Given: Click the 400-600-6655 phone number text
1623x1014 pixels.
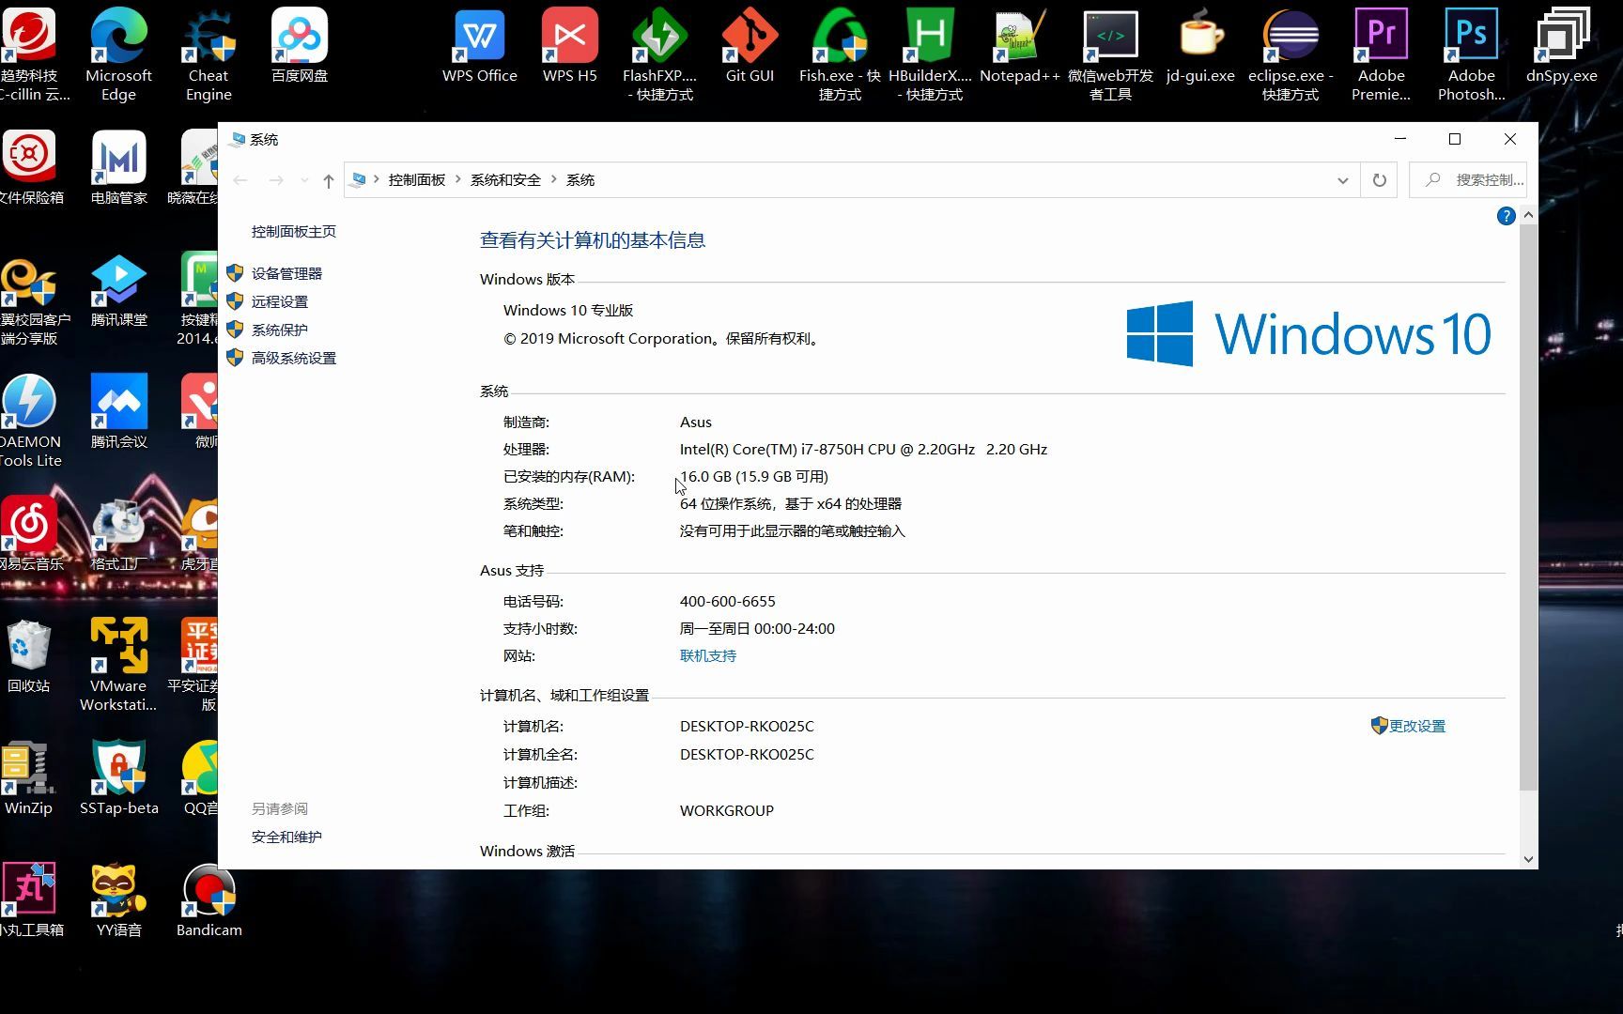Looking at the screenshot, I should click(728, 601).
